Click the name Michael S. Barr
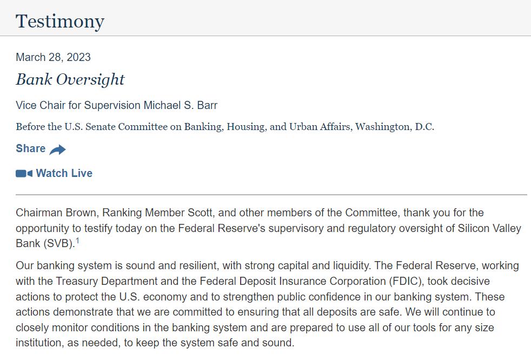This screenshot has height=355, width=531. click(x=181, y=105)
